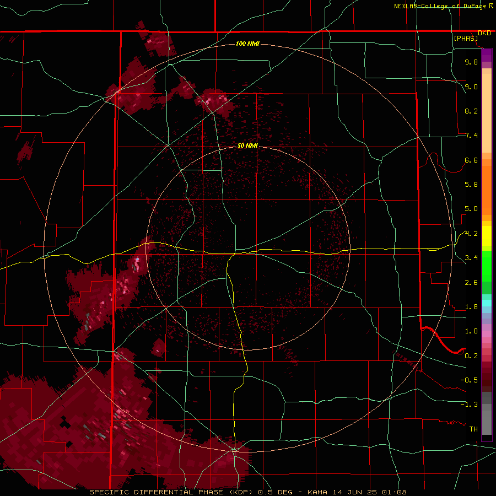Select the 3.4 legend value
This screenshot has width=496, height=496.
[x=471, y=258]
